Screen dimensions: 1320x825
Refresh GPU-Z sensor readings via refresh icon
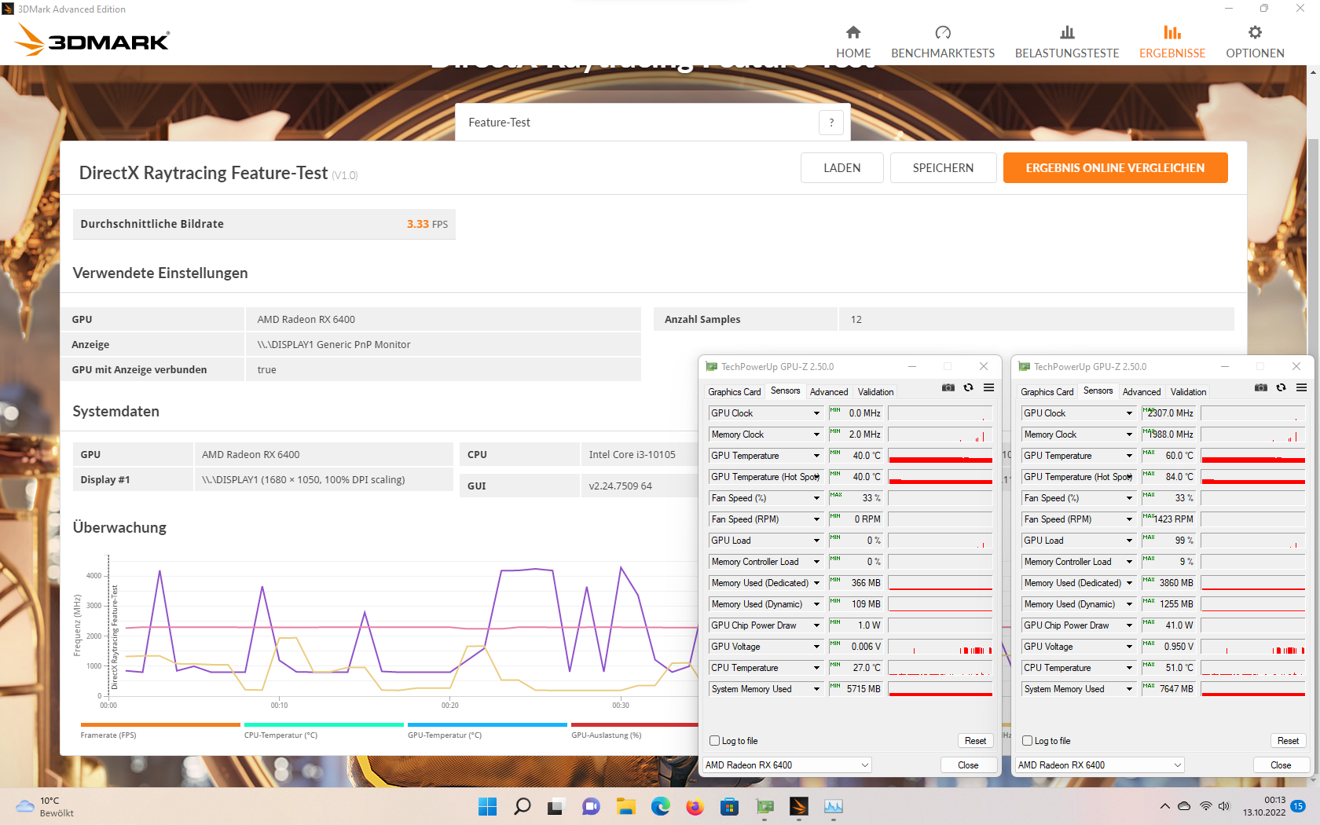coord(968,388)
